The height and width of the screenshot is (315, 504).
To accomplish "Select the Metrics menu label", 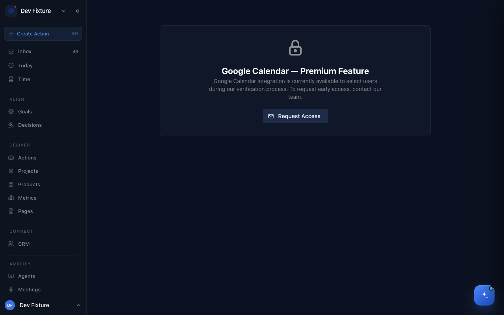I will point(27,198).
